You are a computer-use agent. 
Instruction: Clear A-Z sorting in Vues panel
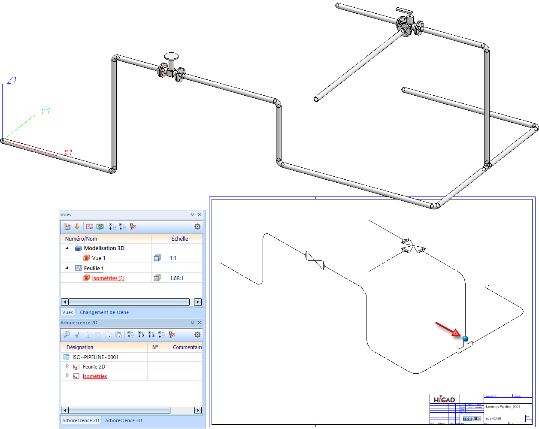tap(133, 227)
